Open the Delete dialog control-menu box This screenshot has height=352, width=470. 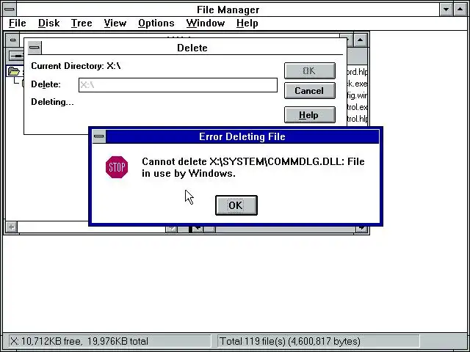tap(35, 48)
